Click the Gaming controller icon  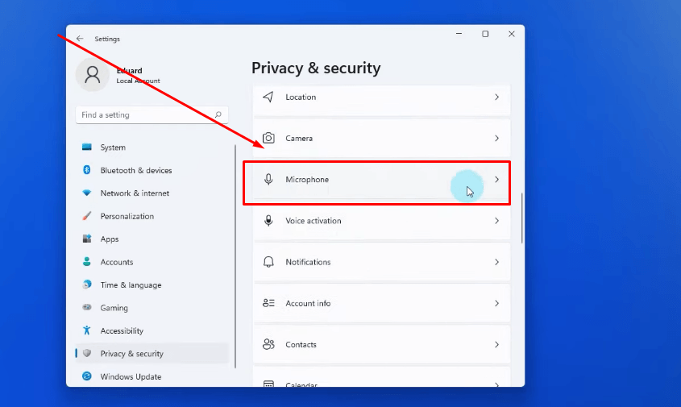pyautogui.click(x=87, y=307)
